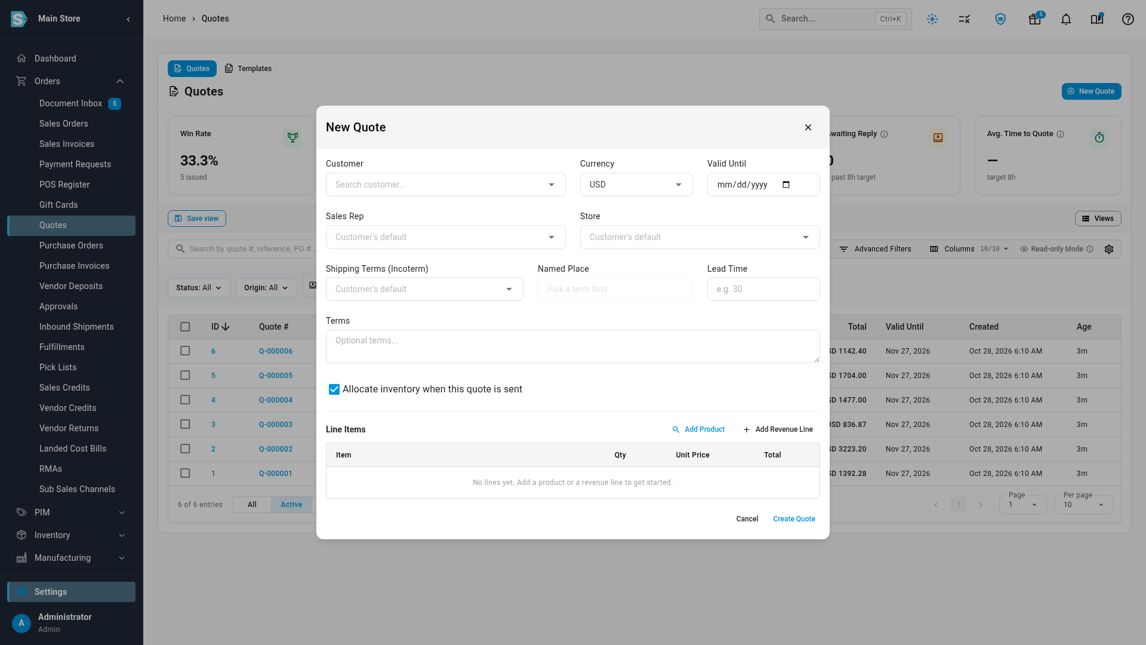The height and width of the screenshot is (645, 1146).
Task: Select the checkbox for quote Q-000004
Action: (x=185, y=400)
